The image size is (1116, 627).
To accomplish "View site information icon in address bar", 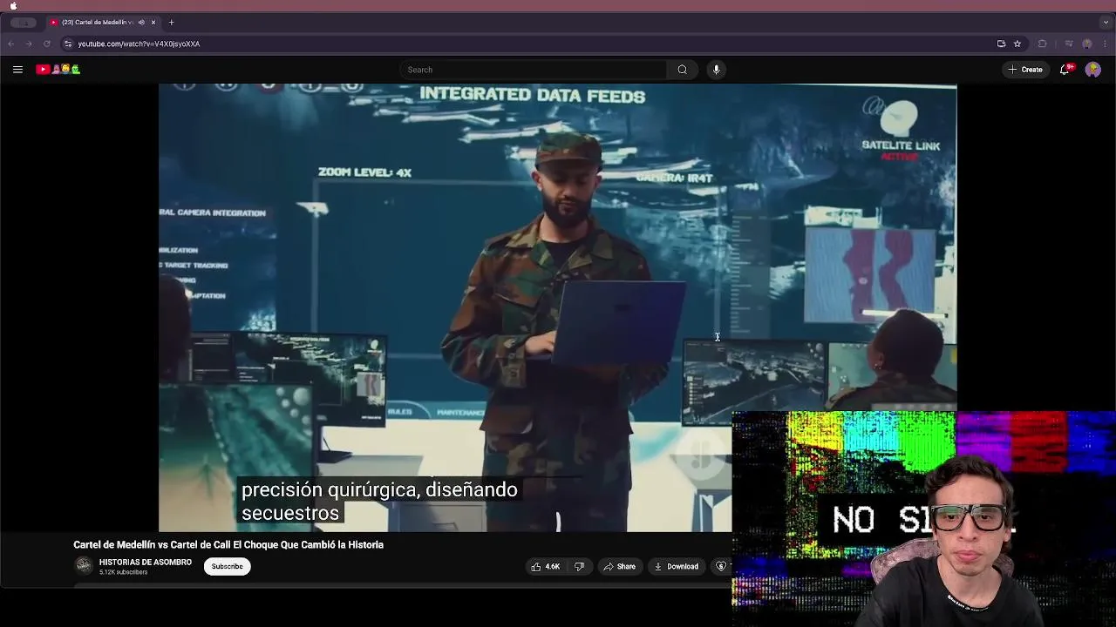I will (x=68, y=44).
